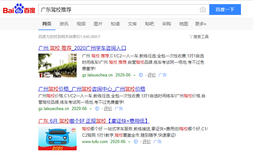This screenshot has height=157, width=253.
Task: Click gz.laixuechea.cn URL under 广州驾校价格
Action: pyautogui.click(x=54, y=109)
